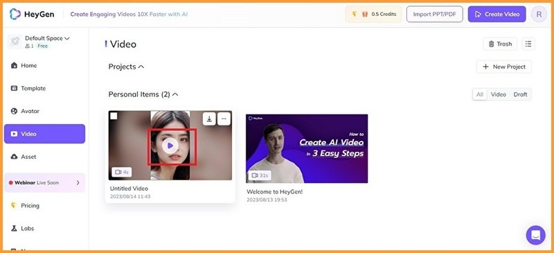
Task: Switch to list view layout icon
Action: coord(528,44)
